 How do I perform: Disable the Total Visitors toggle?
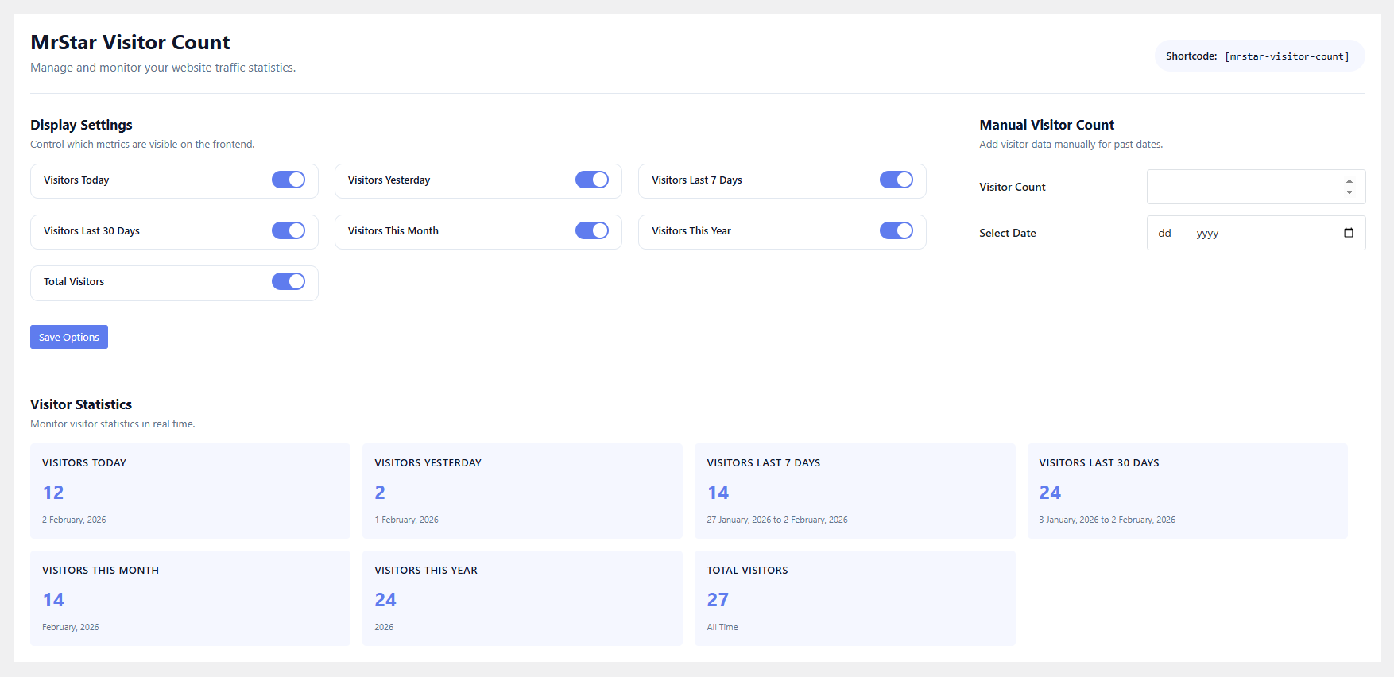(288, 281)
